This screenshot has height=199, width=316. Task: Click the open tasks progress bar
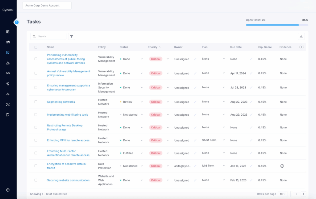coord(277,25)
